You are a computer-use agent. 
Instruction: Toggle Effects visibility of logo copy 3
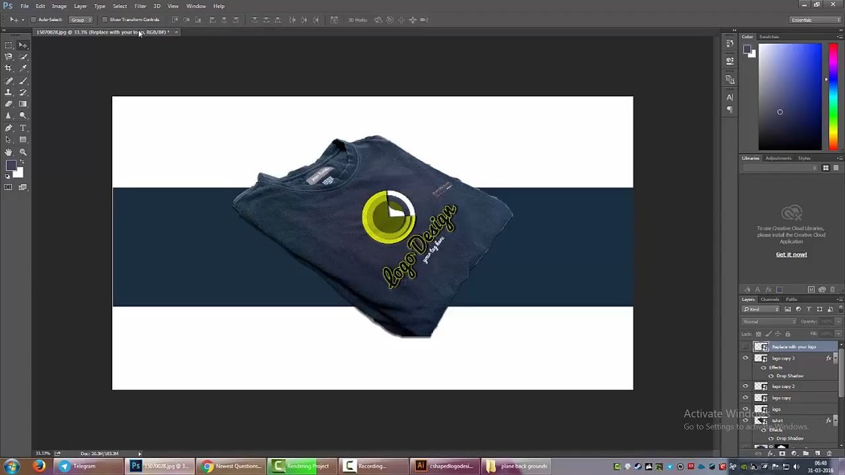tap(764, 367)
